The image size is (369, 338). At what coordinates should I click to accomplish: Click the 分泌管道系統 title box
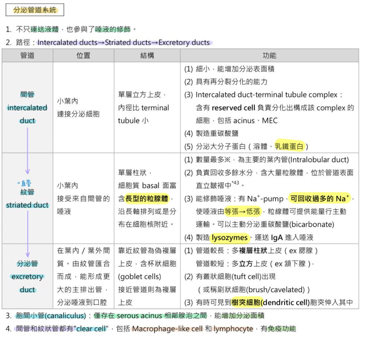pyautogui.click(x=35, y=10)
